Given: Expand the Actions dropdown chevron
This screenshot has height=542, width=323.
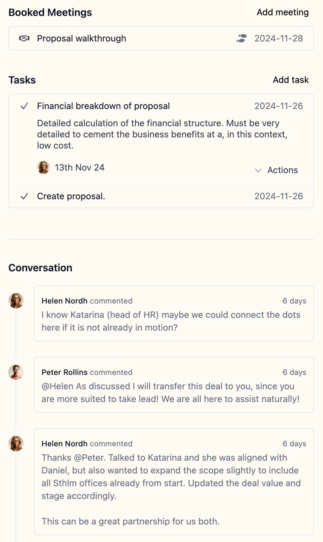Looking at the screenshot, I should [258, 170].
